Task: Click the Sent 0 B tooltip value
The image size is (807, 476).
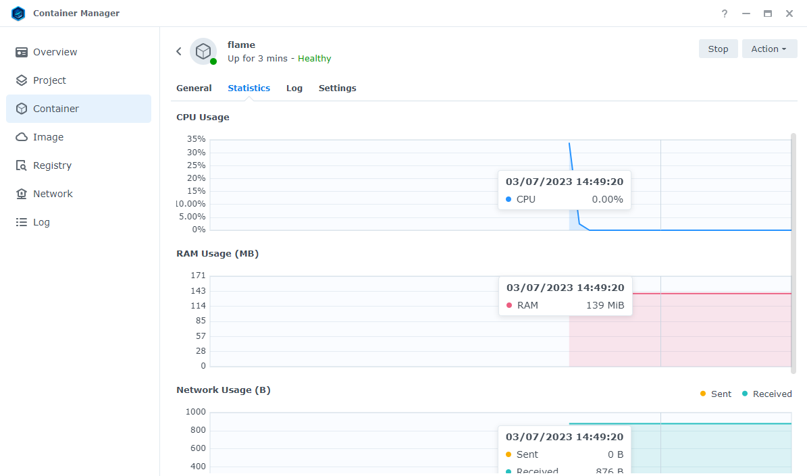Action: 615,454
